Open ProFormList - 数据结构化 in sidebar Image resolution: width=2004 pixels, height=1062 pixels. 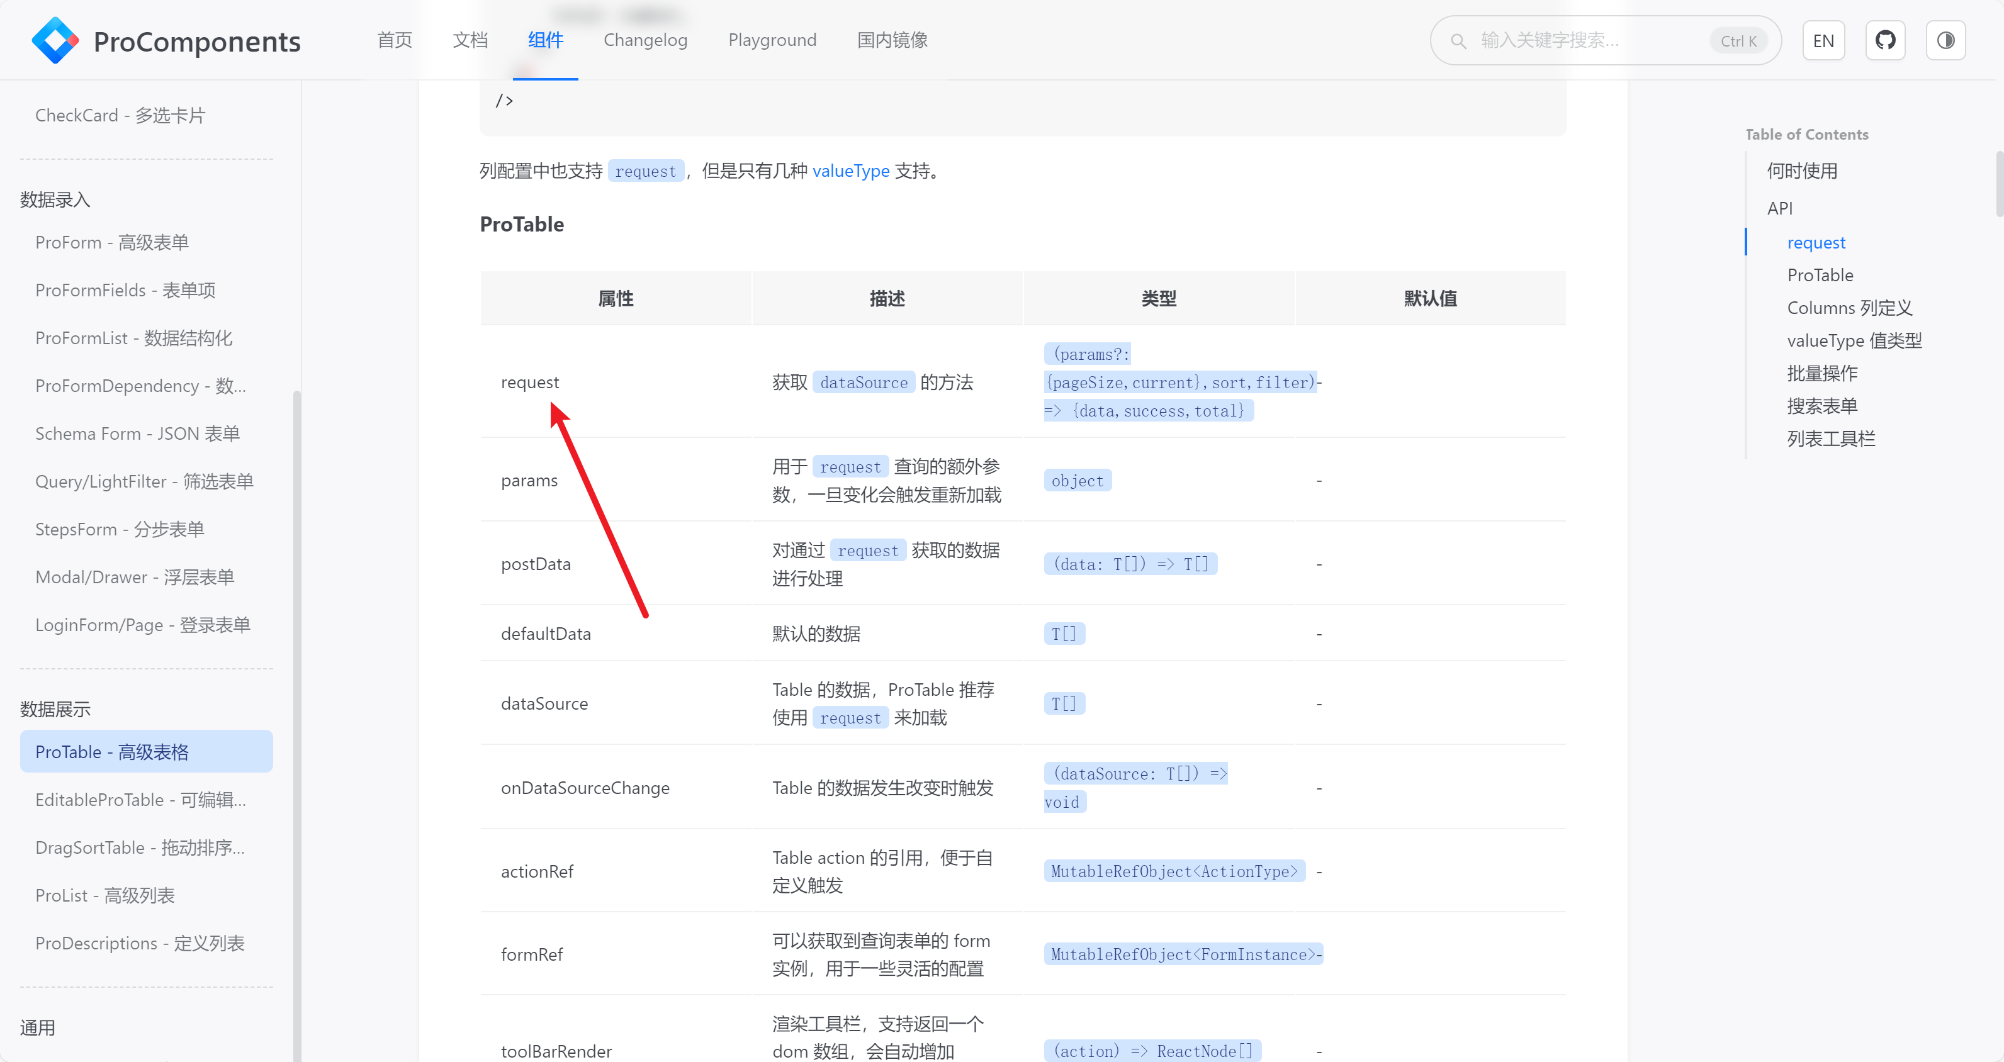[146, 338]
